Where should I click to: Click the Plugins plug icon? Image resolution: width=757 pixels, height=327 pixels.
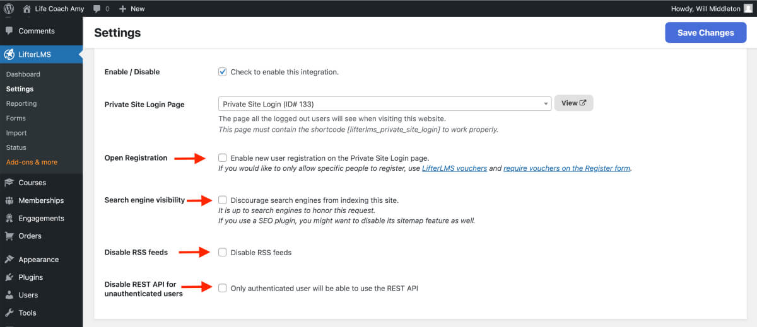(x=9, y=277)
